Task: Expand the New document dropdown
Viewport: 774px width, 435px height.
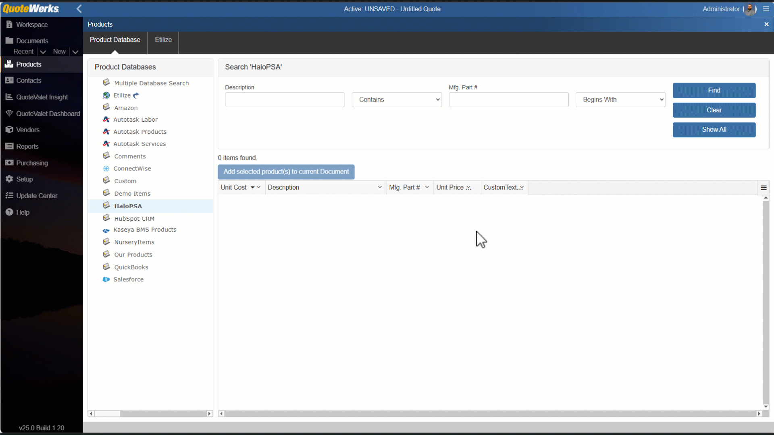Action: pyautogui.click(x=75, y=52)
